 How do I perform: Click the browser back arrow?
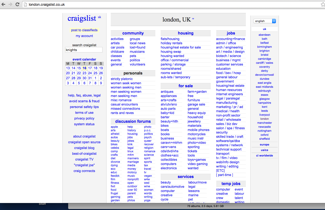4,4
